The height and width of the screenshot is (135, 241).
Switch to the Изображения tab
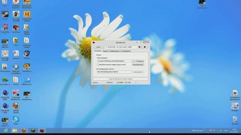point(114,51)
